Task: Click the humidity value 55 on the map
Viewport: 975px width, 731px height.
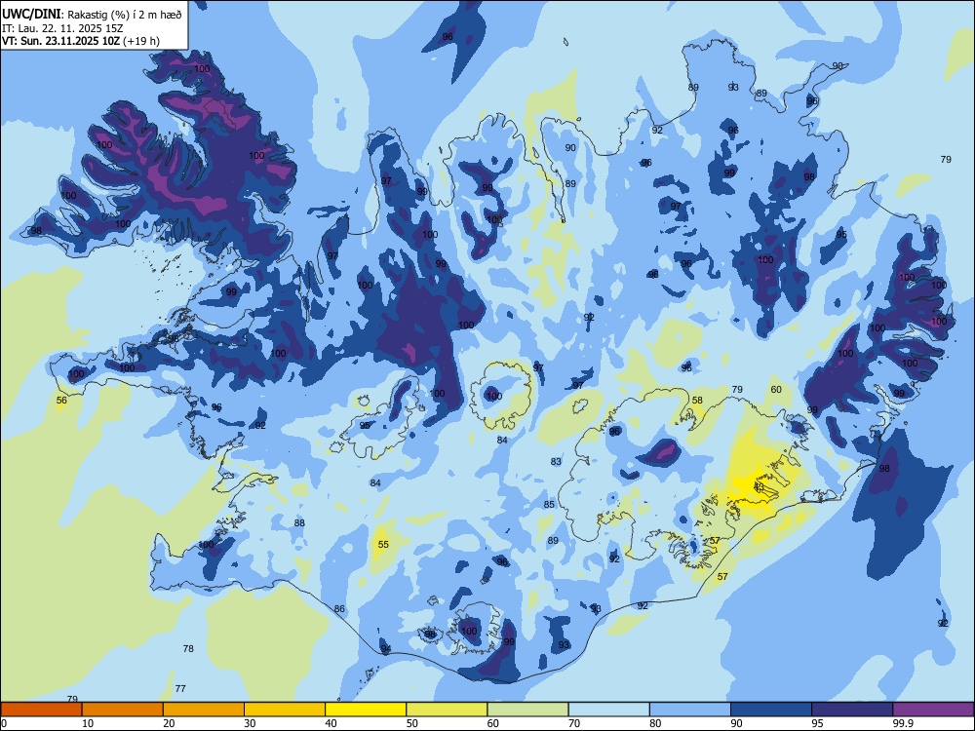Action: tap(383, 545)
